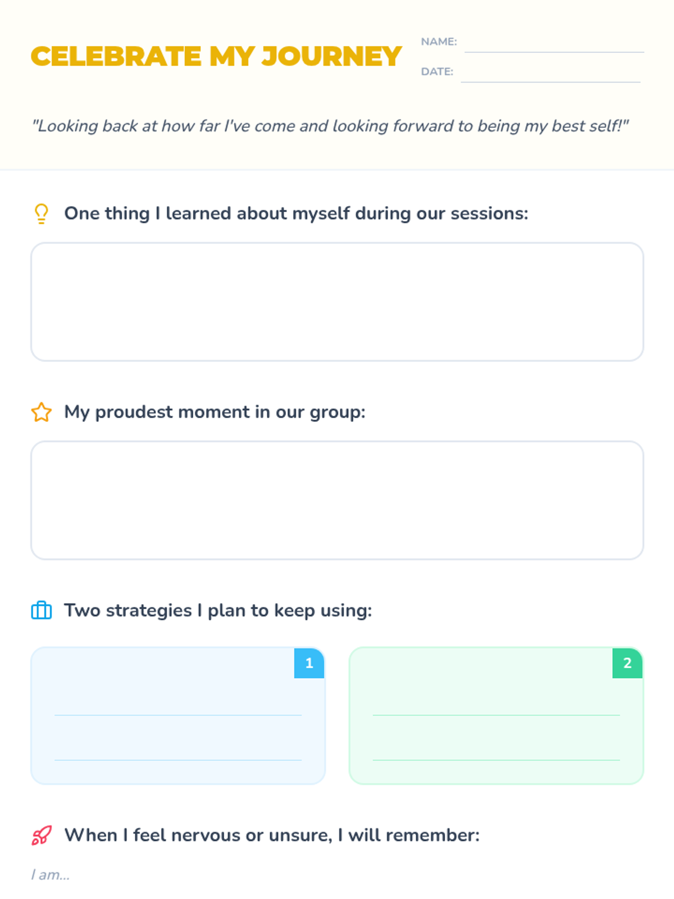Click the italic quote about looking back
Viewport: 674px width, 899px height.
coord(330,126)
